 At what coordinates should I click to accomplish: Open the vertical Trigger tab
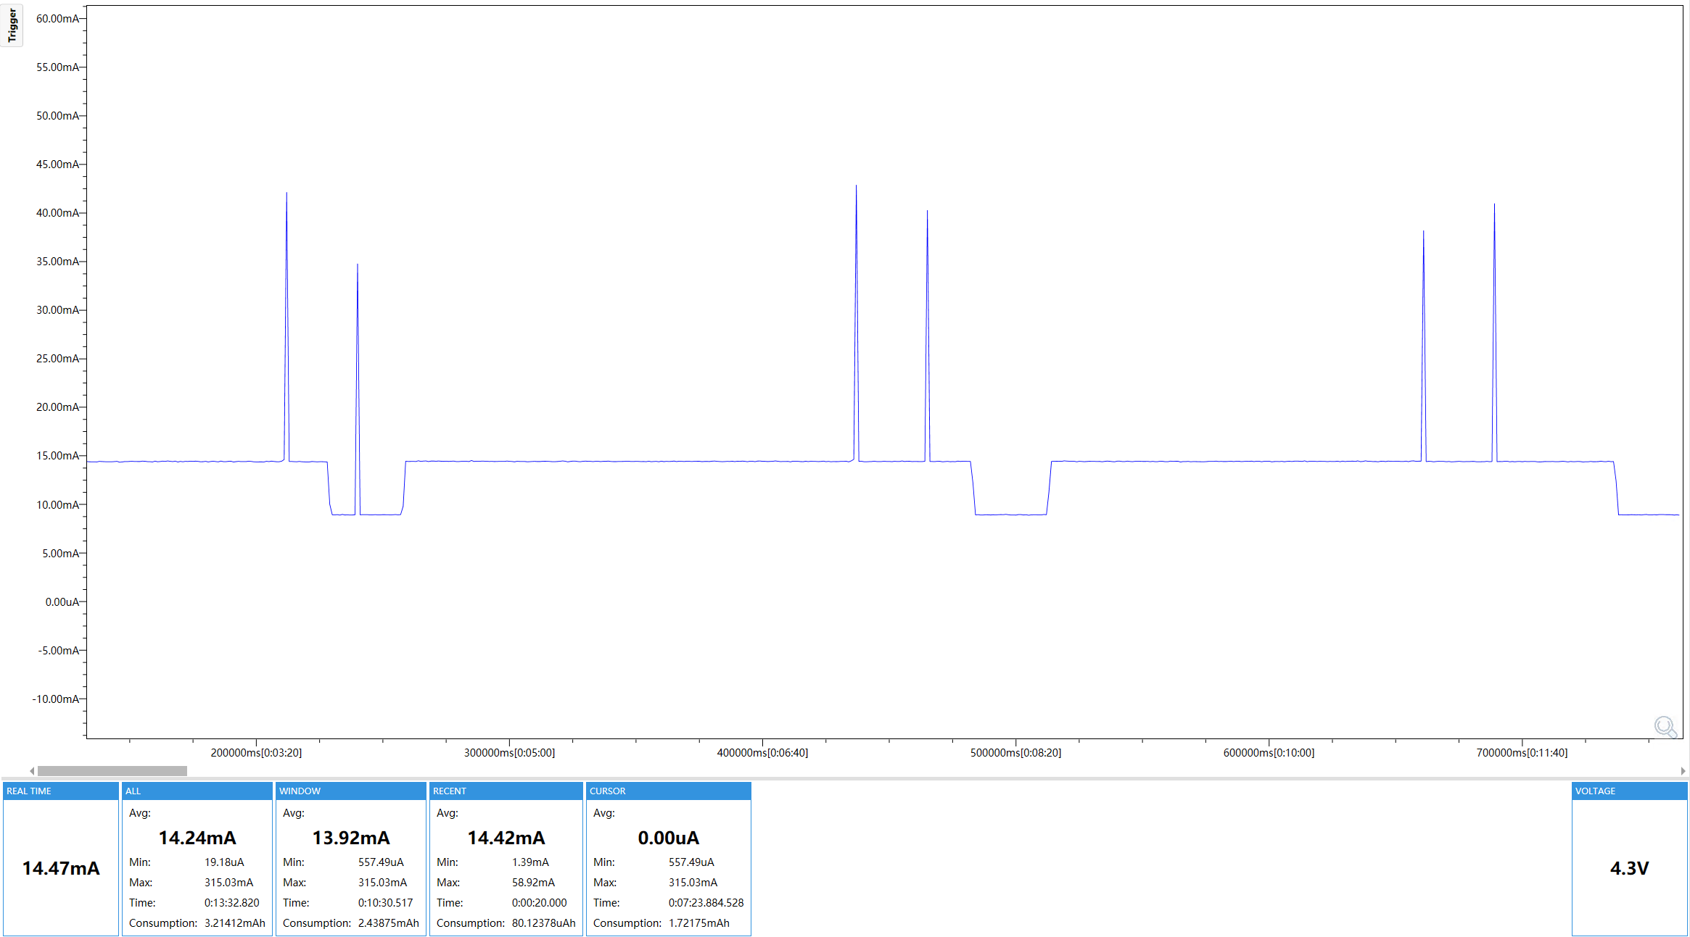point(12,25)
